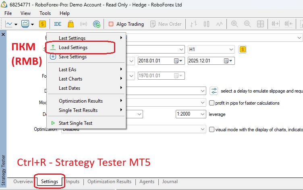Click the zoom in magnifier icon

[x=235, y=24]
